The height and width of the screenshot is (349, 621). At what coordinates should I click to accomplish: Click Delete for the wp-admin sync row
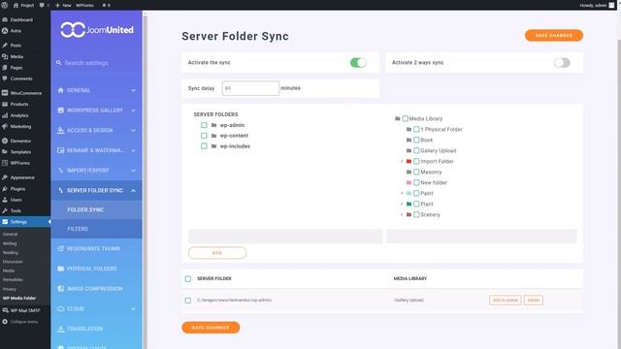coord(533,300)
